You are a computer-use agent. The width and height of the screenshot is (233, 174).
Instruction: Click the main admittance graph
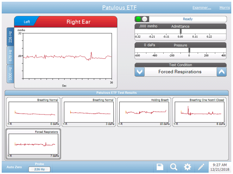[67, 56]
